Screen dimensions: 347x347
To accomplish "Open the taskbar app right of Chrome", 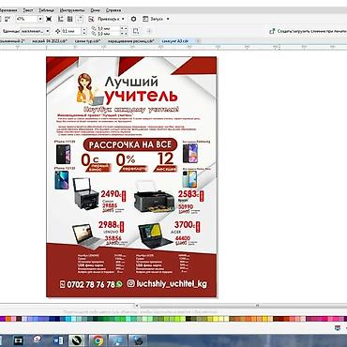I will tap(118, 340).
